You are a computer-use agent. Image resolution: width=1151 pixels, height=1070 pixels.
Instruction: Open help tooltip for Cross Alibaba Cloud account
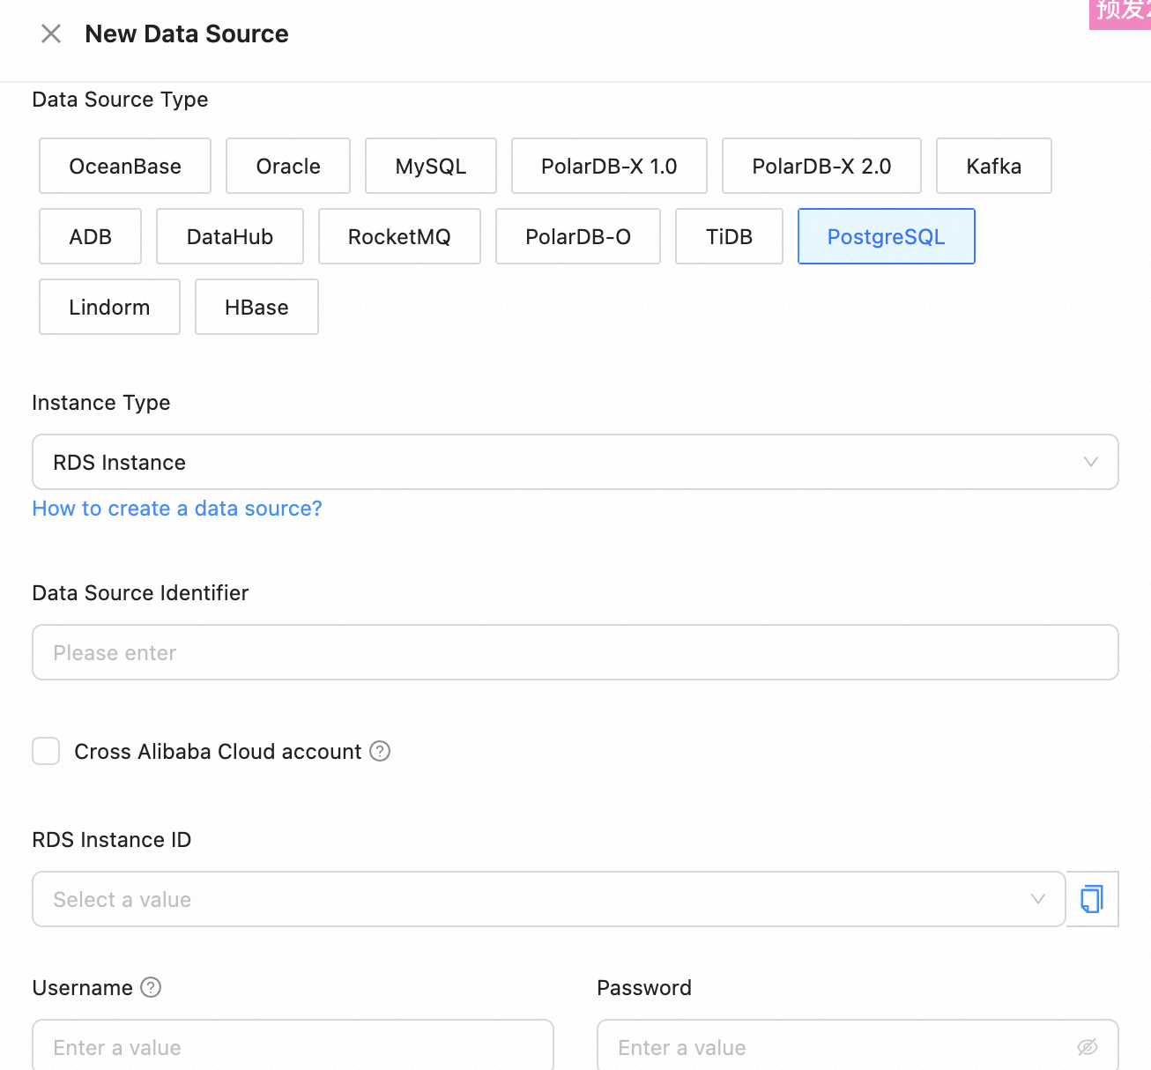coord(380,751)
